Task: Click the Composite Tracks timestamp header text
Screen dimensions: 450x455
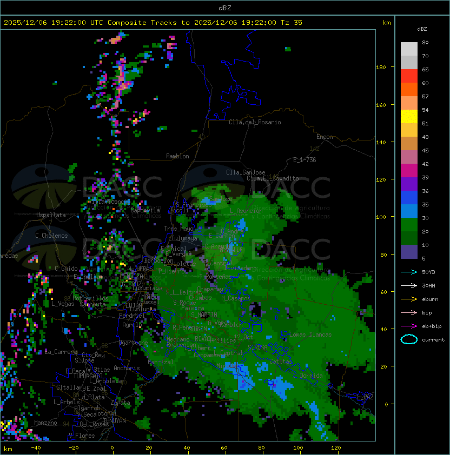Action: pyautogui.click(x=153, y=23)
